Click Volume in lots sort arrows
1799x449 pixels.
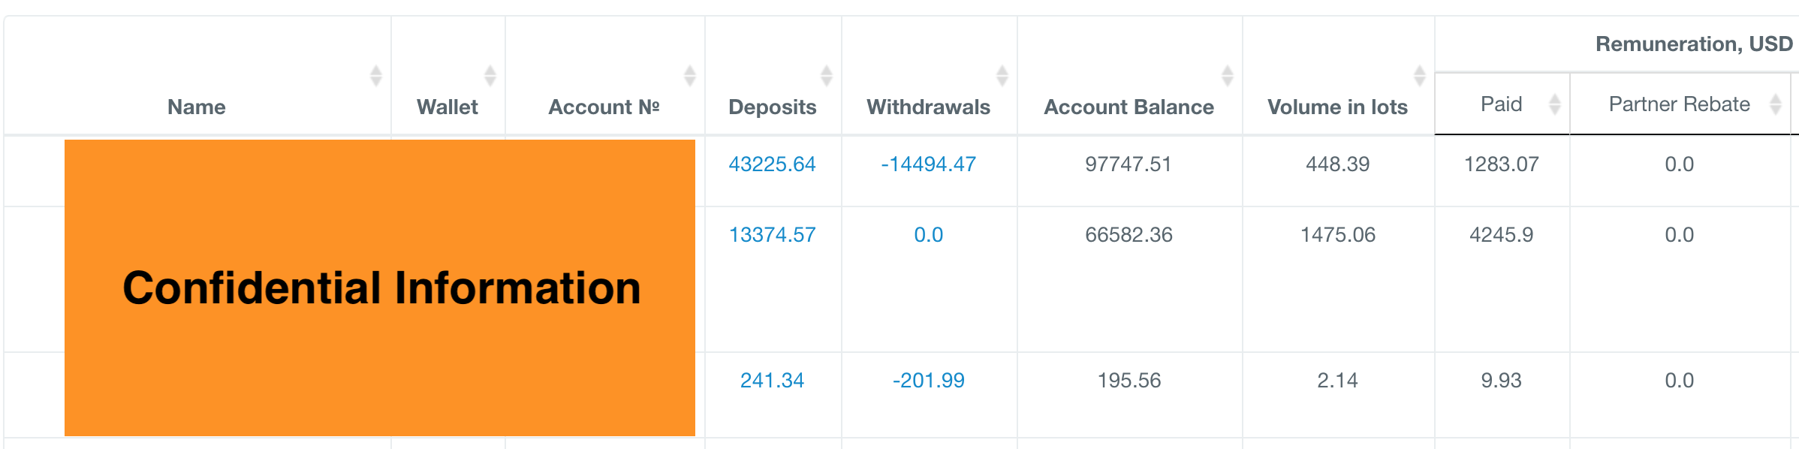[1420, 76]
